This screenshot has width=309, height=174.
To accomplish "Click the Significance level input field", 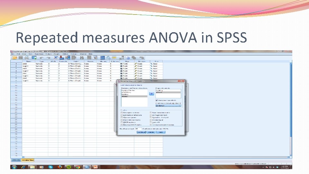I will coord(138,129).
